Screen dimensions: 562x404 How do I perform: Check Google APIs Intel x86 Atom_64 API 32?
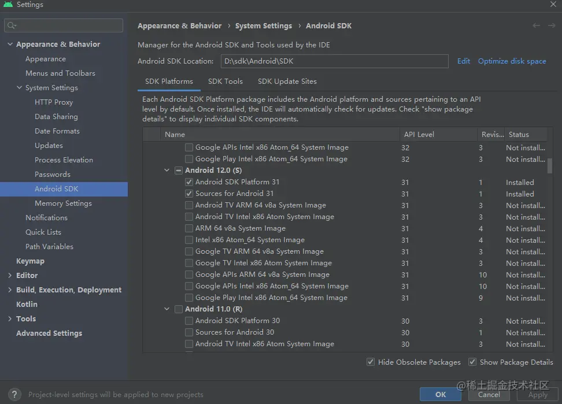[x=189, y=147]
